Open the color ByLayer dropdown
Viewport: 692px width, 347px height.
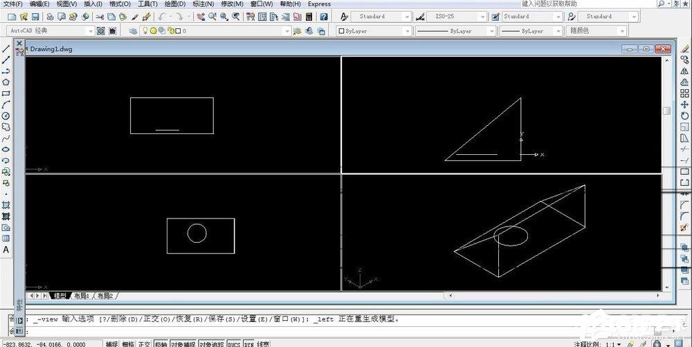click(x=407, y=31)
